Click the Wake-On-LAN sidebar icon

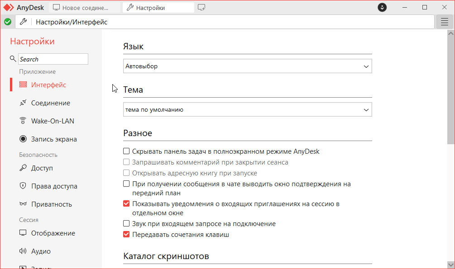[x=23, y=121]
